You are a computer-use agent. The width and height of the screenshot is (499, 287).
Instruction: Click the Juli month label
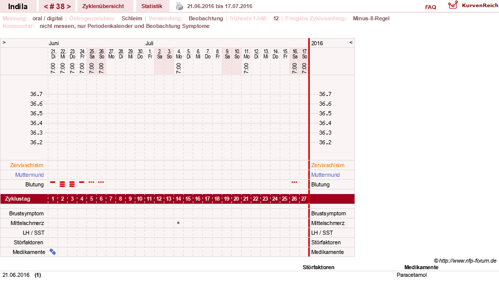pos(149,43)
